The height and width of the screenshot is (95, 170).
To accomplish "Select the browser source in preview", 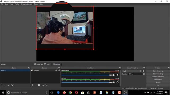I will click(x=65, y=28).
